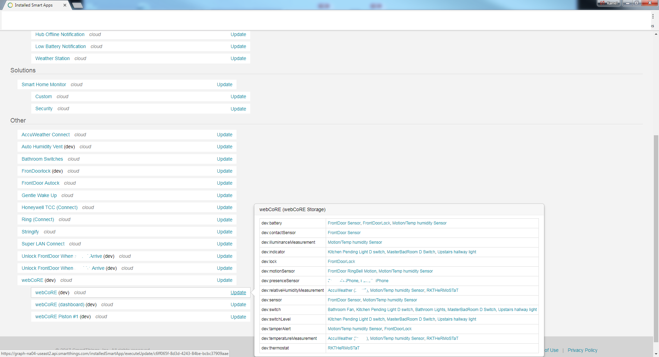The height and width of the screenshot is (357, 659).
Task: Open Chrome three-dot menu
Action: click(652, 16)
